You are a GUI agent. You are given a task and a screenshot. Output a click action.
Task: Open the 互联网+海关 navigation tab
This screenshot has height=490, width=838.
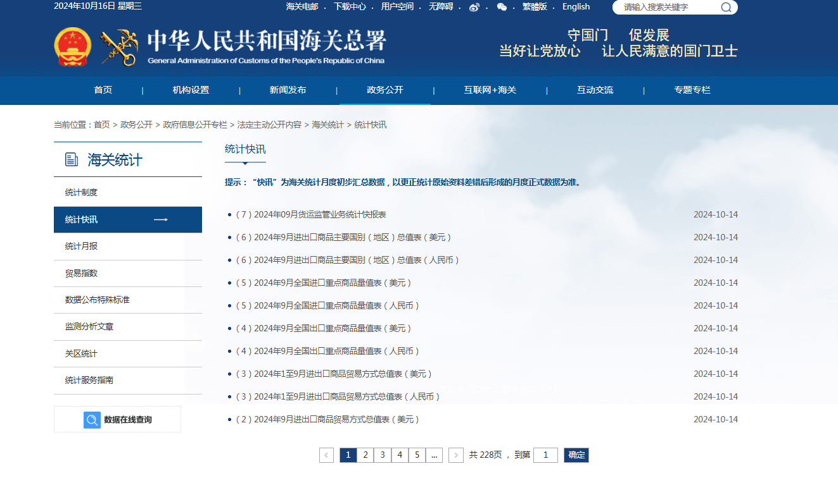pyautogui.click(x=490, y=90)
